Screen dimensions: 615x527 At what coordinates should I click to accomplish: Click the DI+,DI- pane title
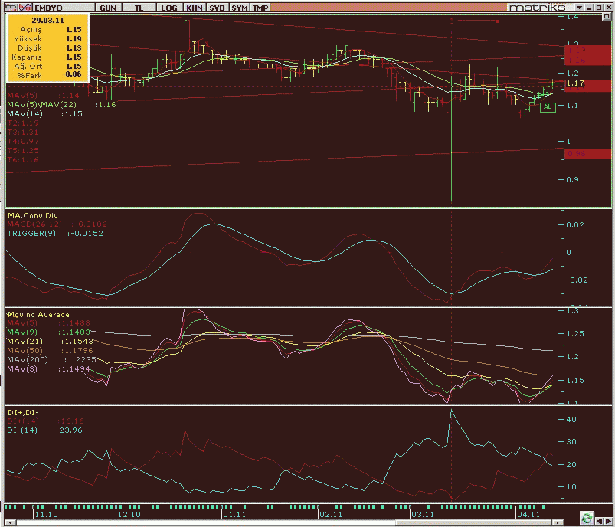pyautogui.click(x=23, y=412)
